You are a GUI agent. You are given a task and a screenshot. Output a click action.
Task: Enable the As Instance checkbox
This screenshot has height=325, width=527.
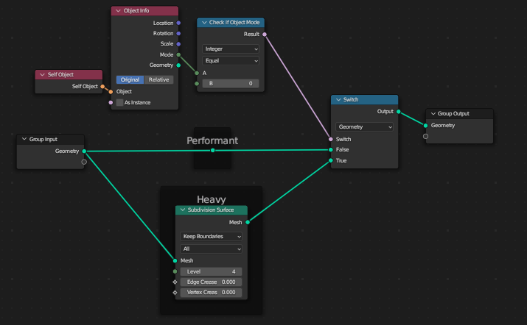[x=120, y=102]
